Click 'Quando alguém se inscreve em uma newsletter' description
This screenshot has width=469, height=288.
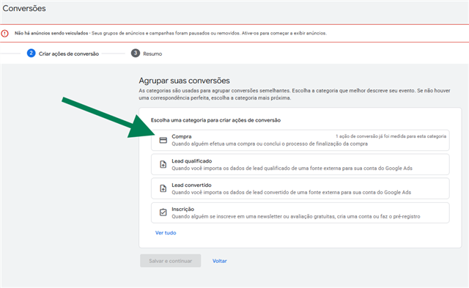[x=296, y=216]
